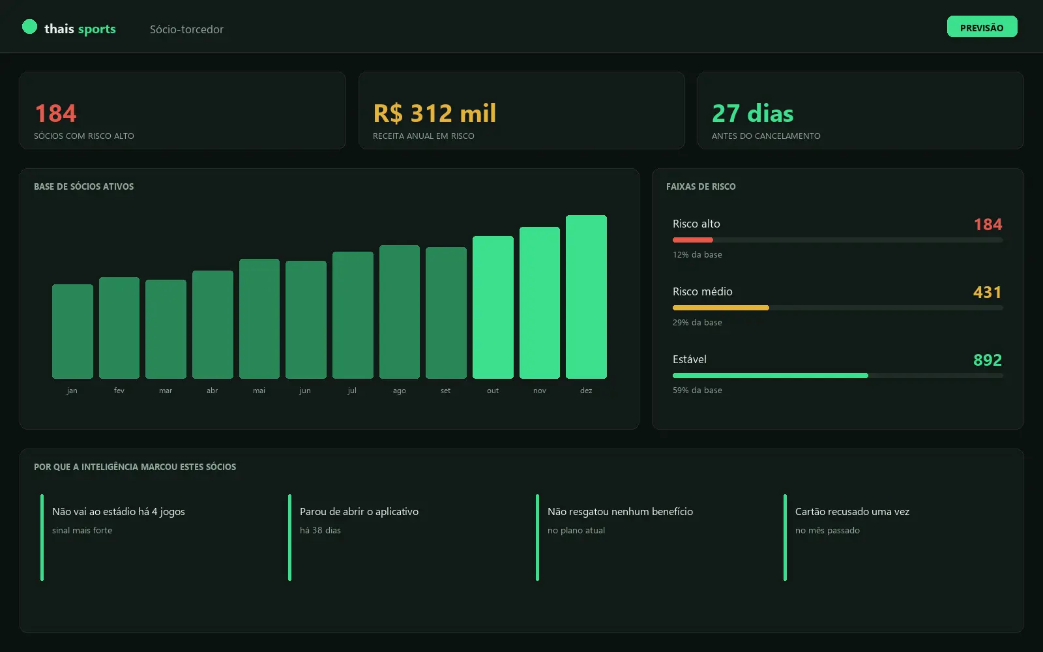Viewport: 1043px width, 652px height.
Task: Click the jan bar in the chart
Action: (72, 331)
